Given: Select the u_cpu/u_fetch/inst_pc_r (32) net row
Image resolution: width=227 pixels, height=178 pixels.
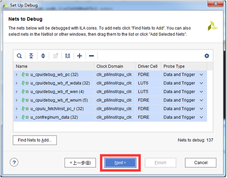Looking at the screenshot, I should tap(110, 109).
